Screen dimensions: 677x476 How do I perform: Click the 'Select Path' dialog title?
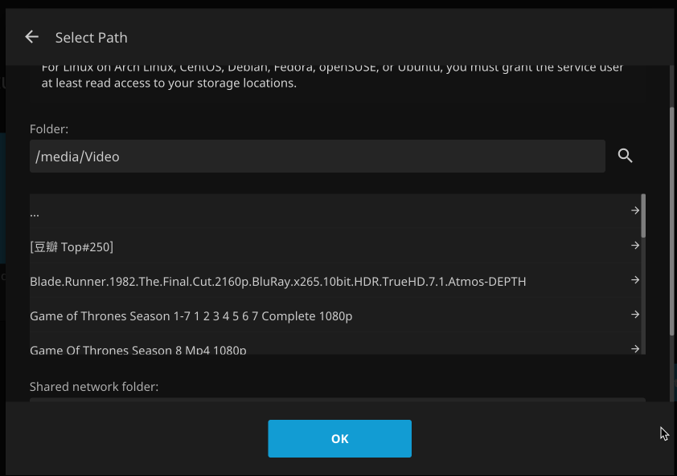pos(91,38)
